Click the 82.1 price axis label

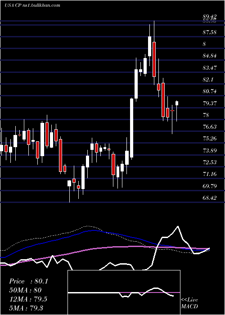coord(208,80)
